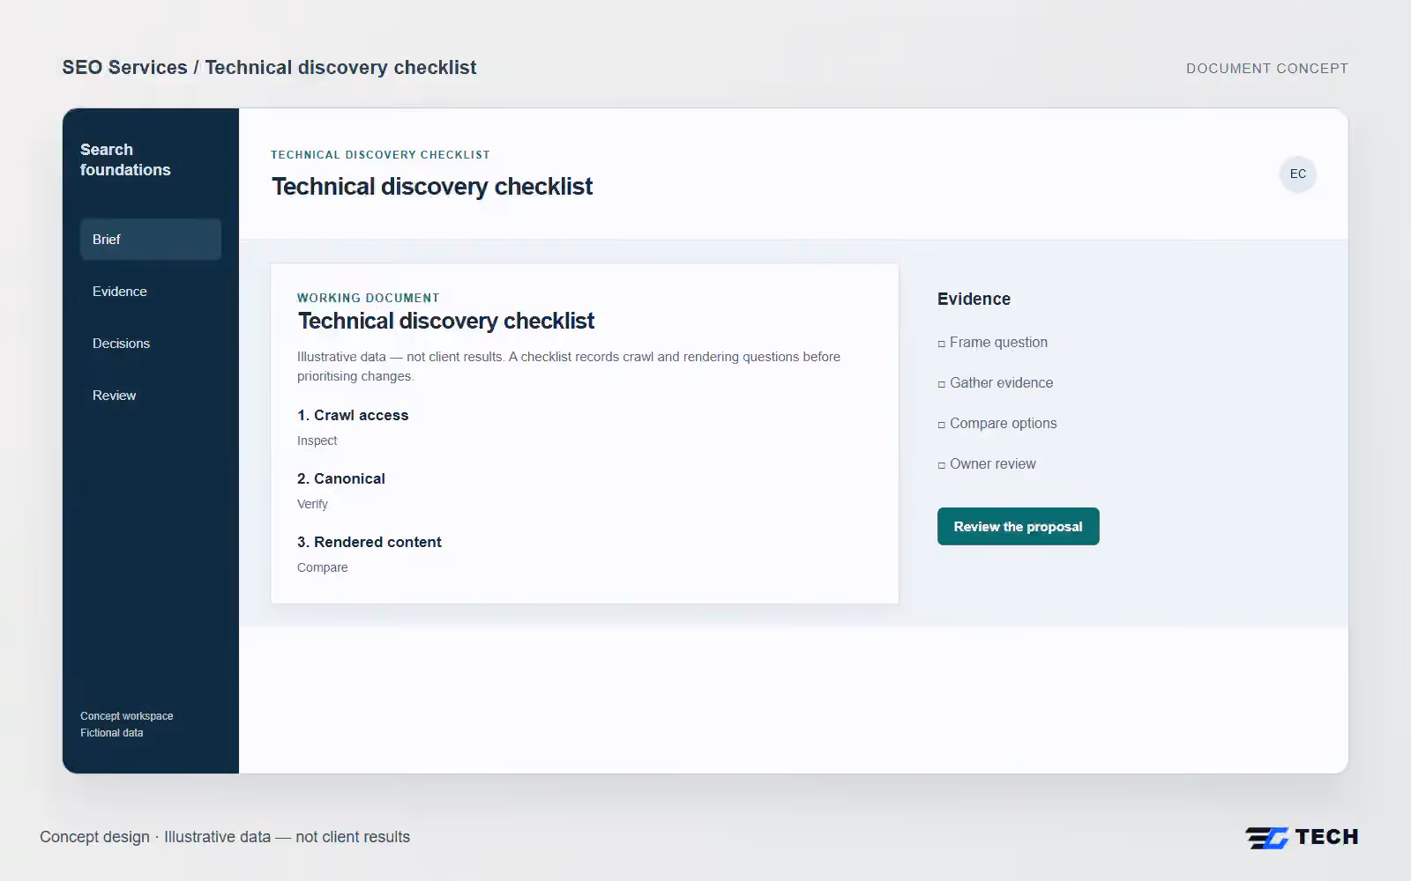Select the '2. Canonical' heading

coord(341,478)
